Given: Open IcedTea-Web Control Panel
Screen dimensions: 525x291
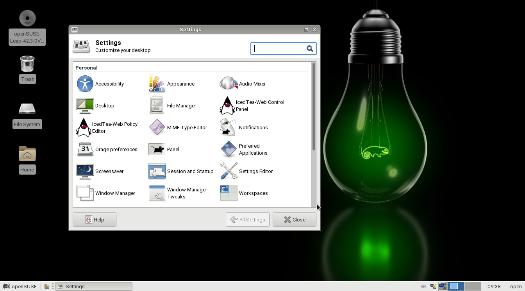Looking at the screenshot, I should click(227, 106).
